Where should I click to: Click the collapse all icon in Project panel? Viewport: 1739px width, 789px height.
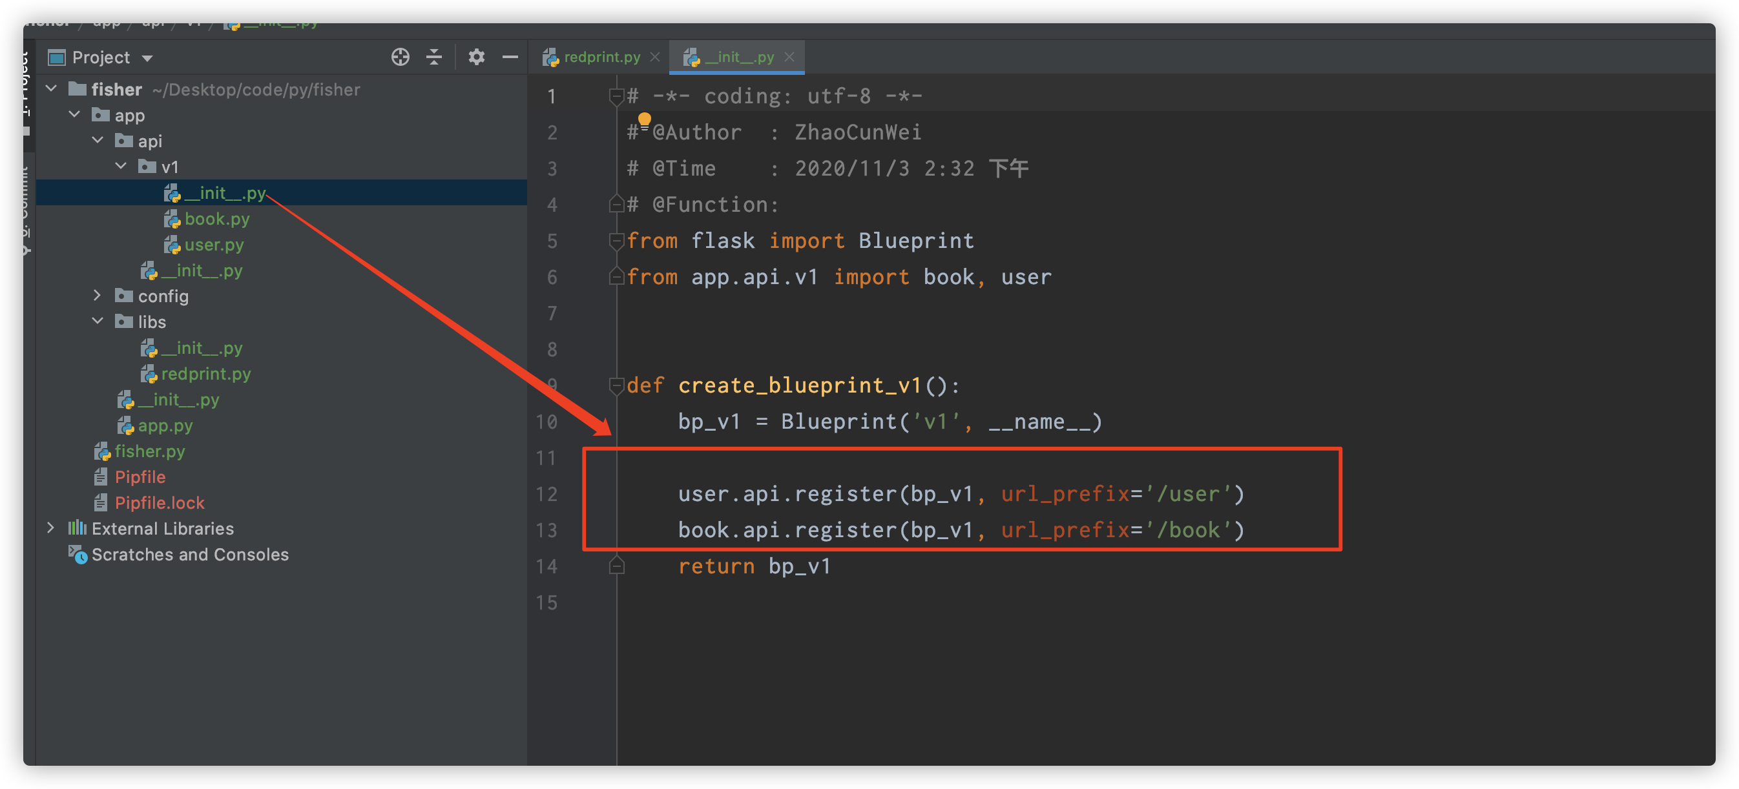(434, 57)
